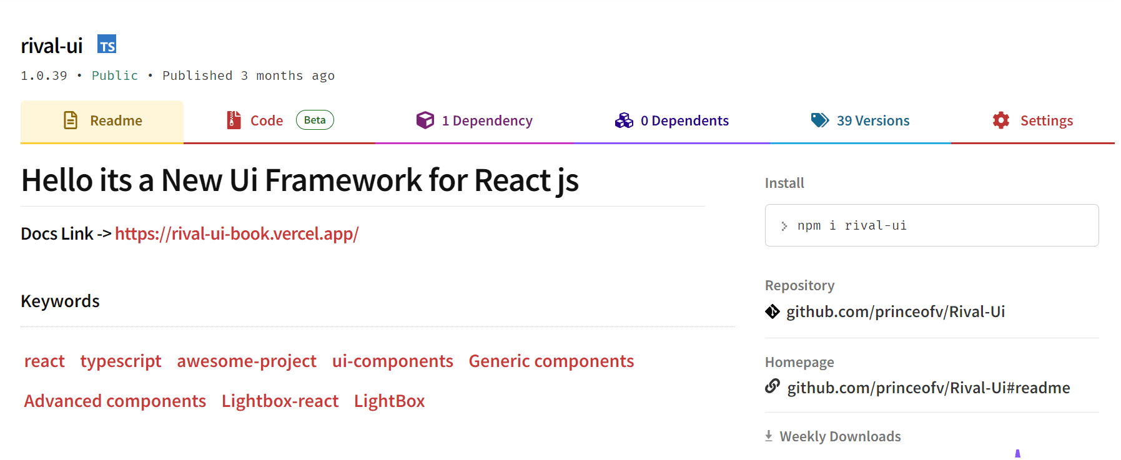
Task: Click the TypeScript TS badge icon
Action: 107,44
